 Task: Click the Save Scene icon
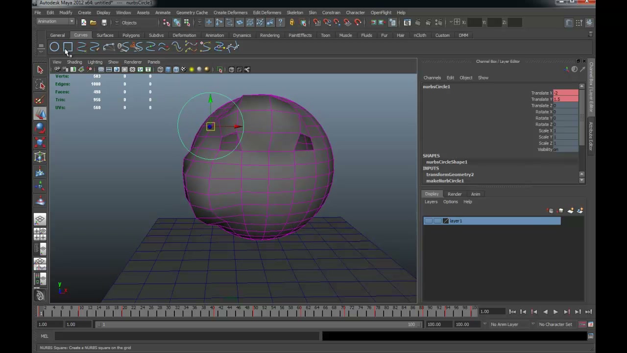(104, 23)
